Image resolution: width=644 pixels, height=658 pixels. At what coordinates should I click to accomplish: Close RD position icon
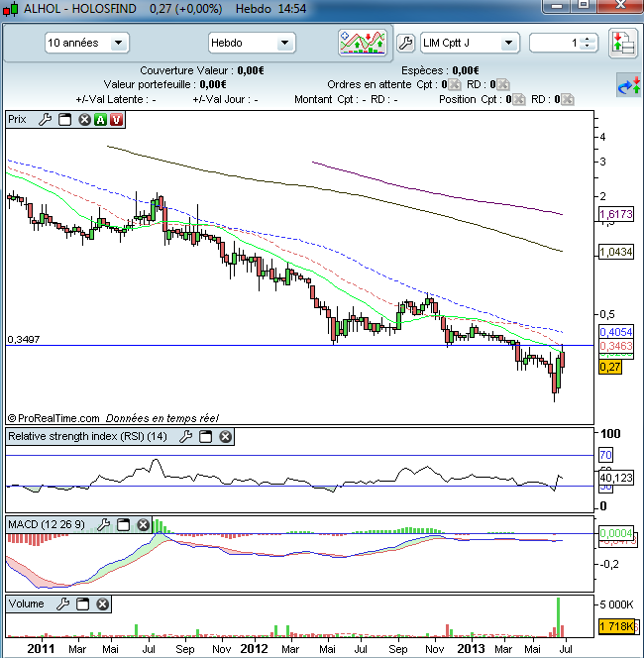568,99
